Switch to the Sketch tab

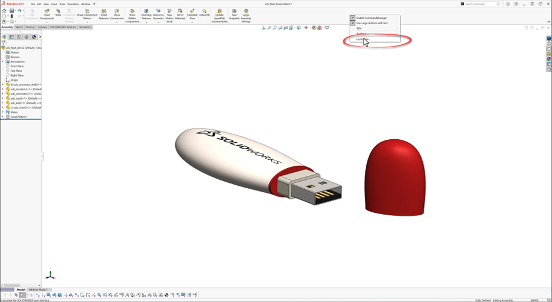19,27
